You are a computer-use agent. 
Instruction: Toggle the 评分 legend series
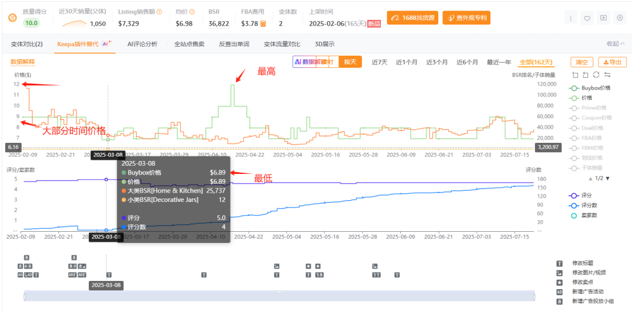(581, 195)
